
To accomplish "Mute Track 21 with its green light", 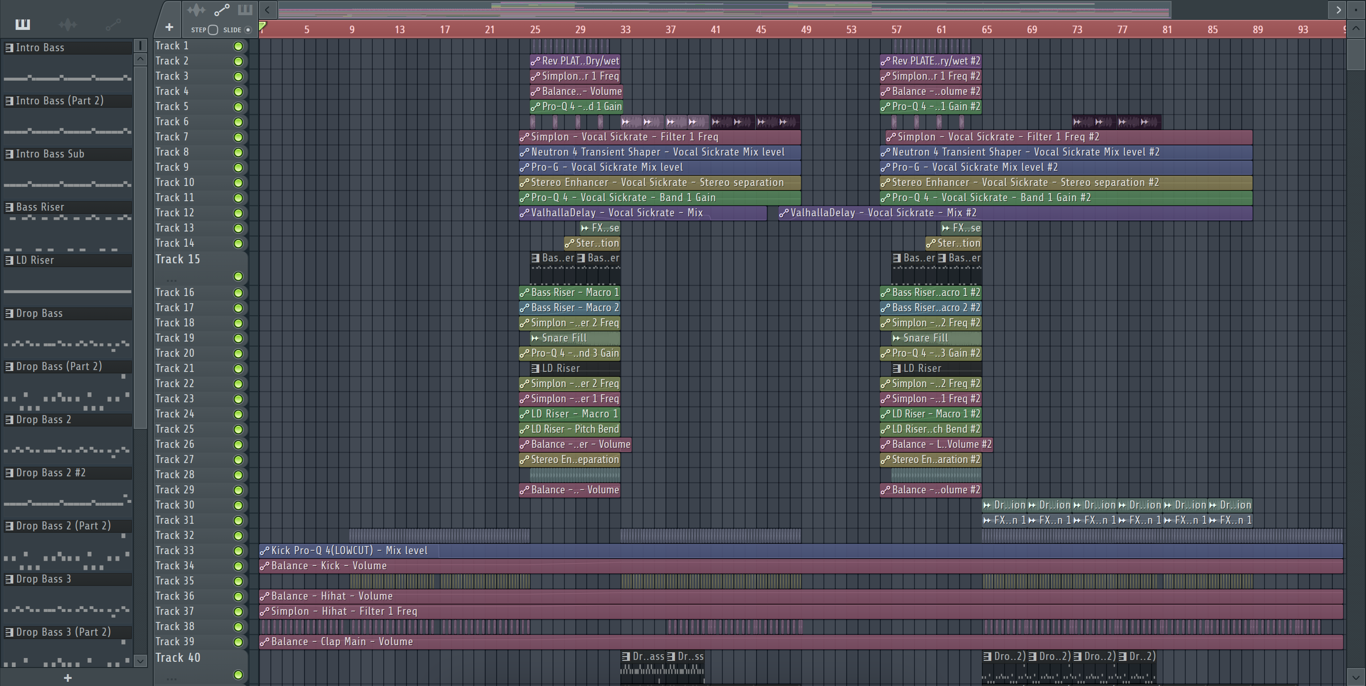I will (239, 369).
